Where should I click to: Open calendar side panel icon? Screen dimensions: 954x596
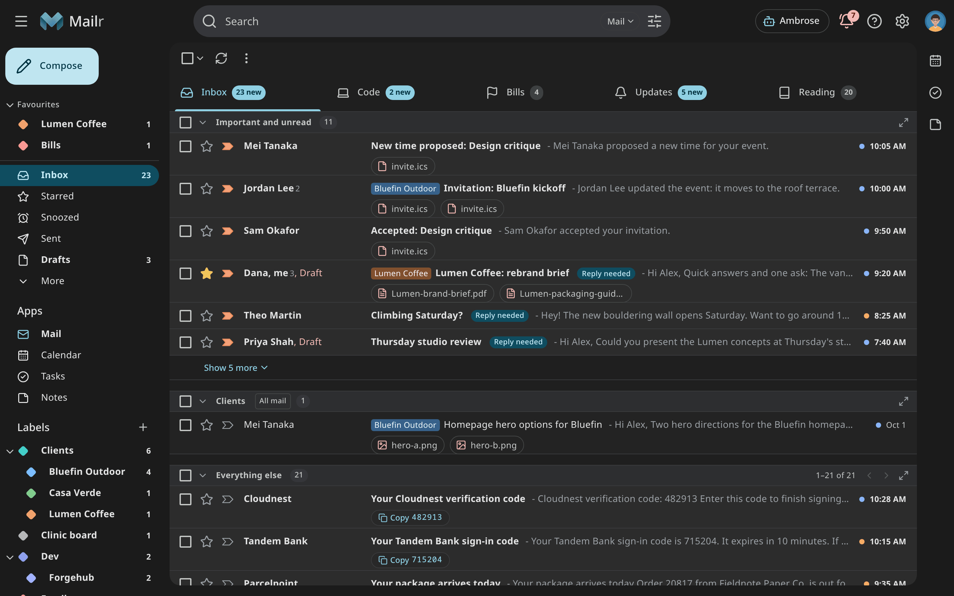935,61
